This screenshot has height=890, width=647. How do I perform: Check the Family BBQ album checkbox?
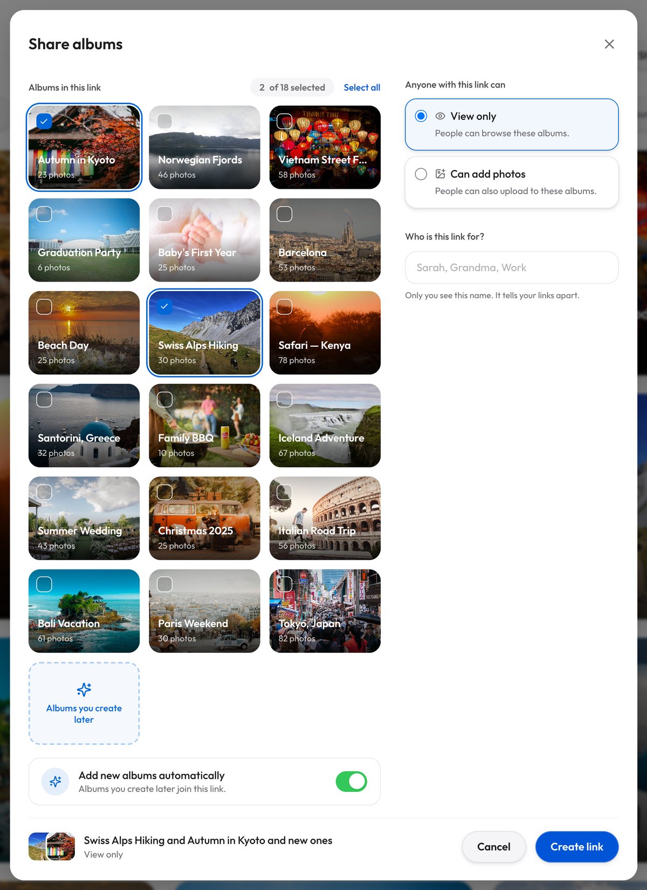(164, 399)
